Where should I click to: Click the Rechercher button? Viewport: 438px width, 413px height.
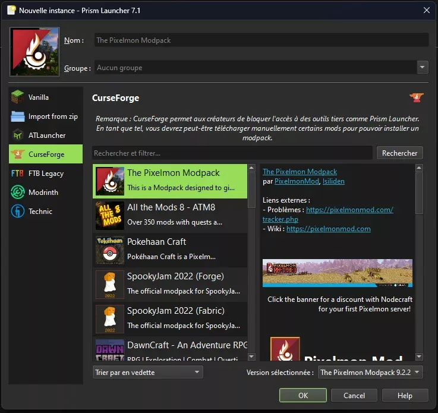(399, 153)
